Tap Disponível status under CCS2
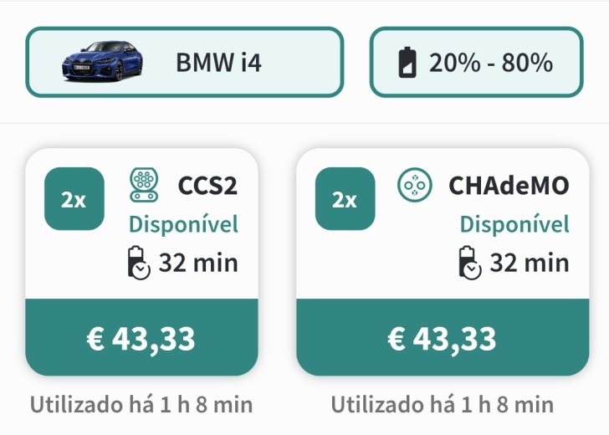Viewport: 609px width, 435px height. 183,224
